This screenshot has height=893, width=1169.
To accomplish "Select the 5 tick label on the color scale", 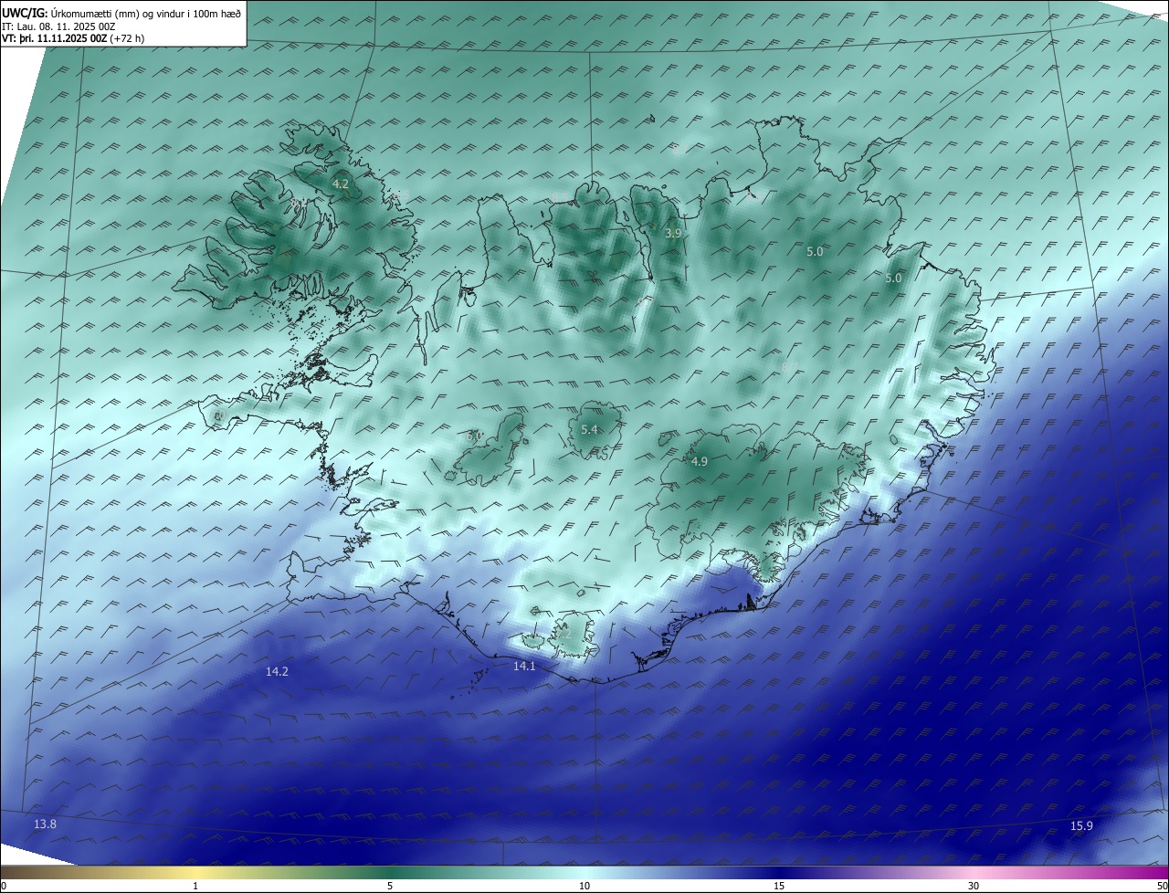I will (390, 886).
